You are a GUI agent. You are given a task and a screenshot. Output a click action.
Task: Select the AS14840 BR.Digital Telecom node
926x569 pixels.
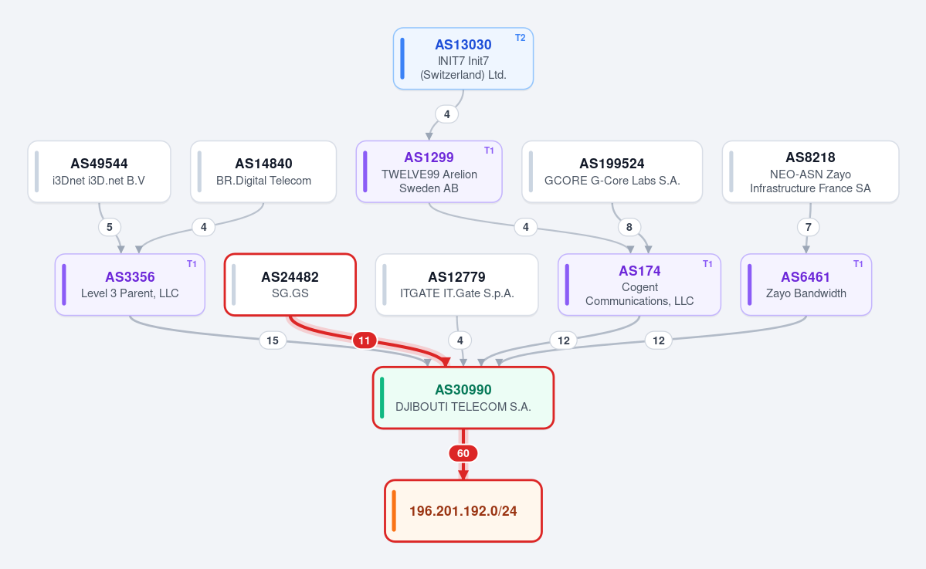[x=263, y=171]
